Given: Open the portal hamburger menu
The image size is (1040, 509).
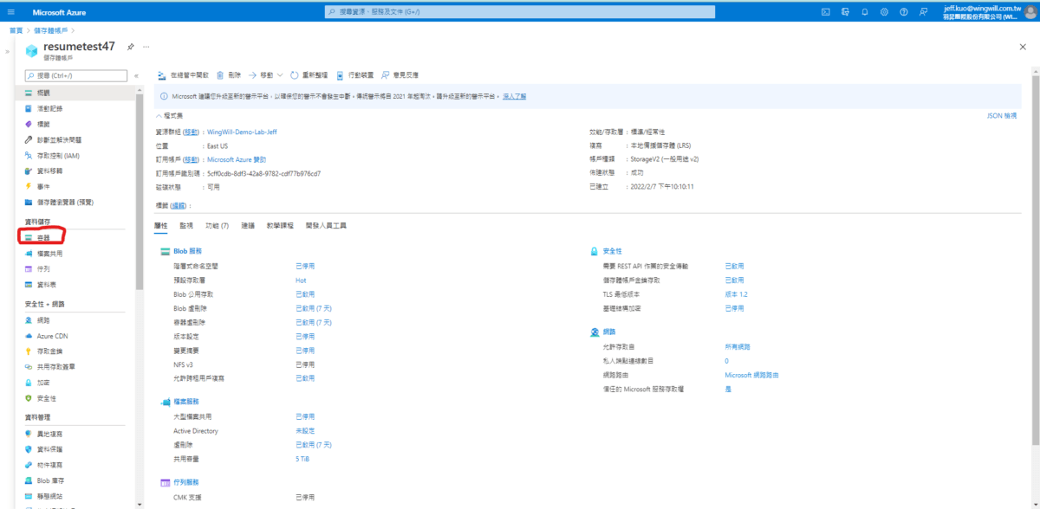Looking at the screenshot, I should tap(11, 12).
